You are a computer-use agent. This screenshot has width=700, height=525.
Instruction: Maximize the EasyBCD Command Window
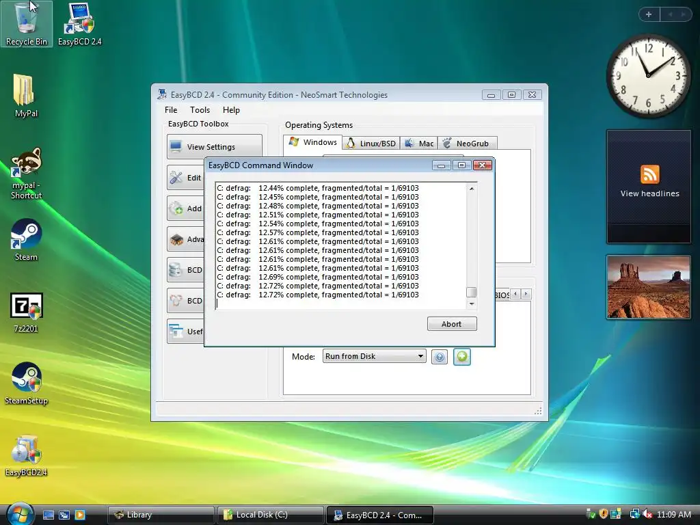coord(461,165)
